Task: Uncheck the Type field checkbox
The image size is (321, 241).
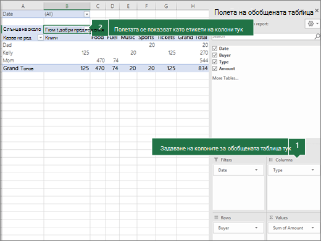Action: click(215, 62)
